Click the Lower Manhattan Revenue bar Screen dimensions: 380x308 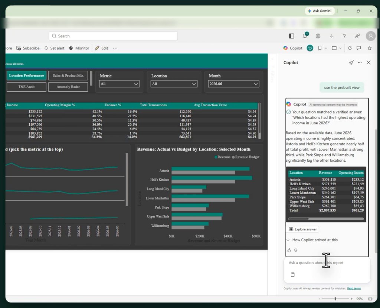[x=210, y=197]
